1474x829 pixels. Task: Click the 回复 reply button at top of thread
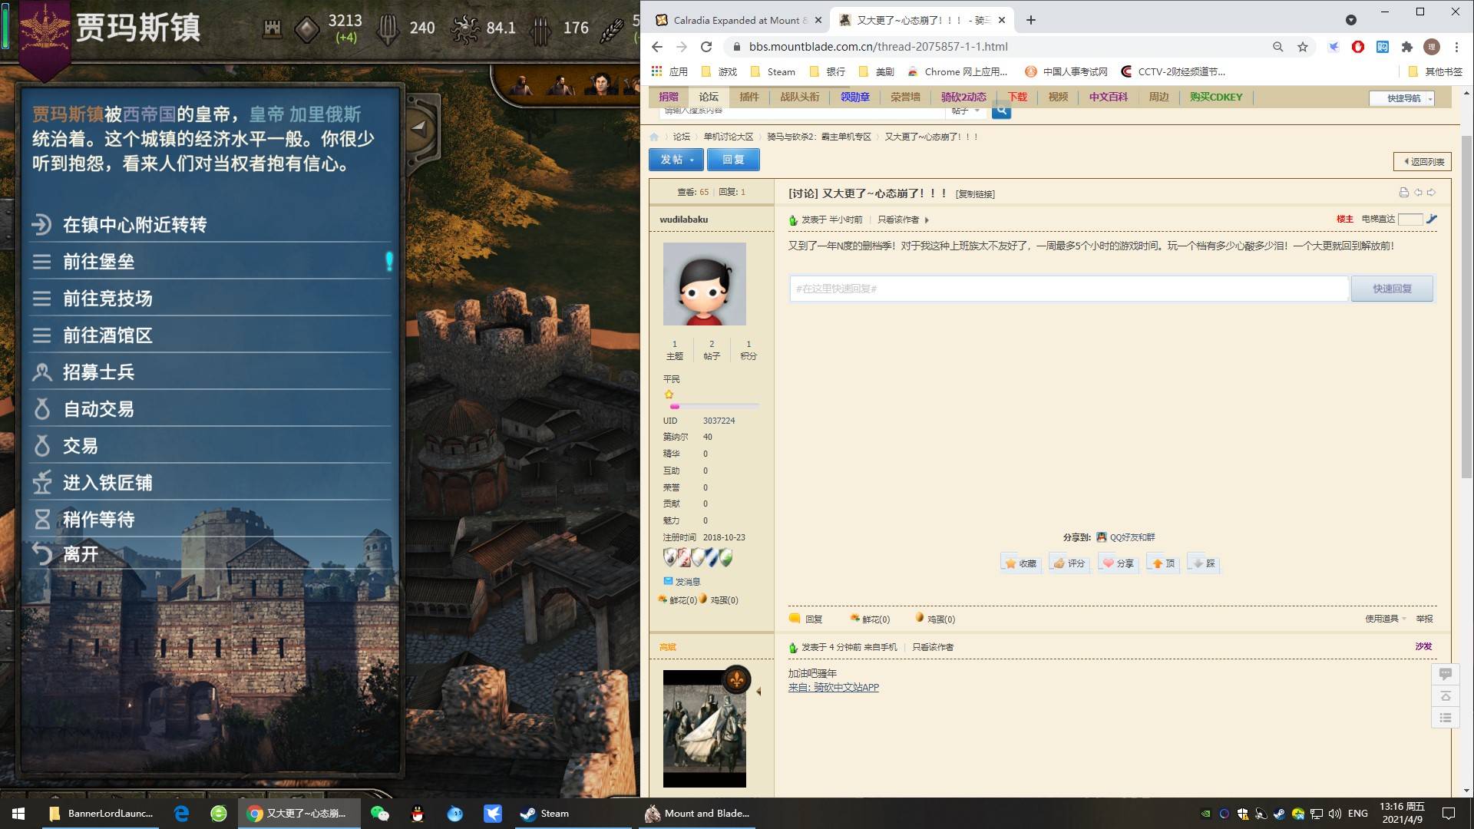733,160
